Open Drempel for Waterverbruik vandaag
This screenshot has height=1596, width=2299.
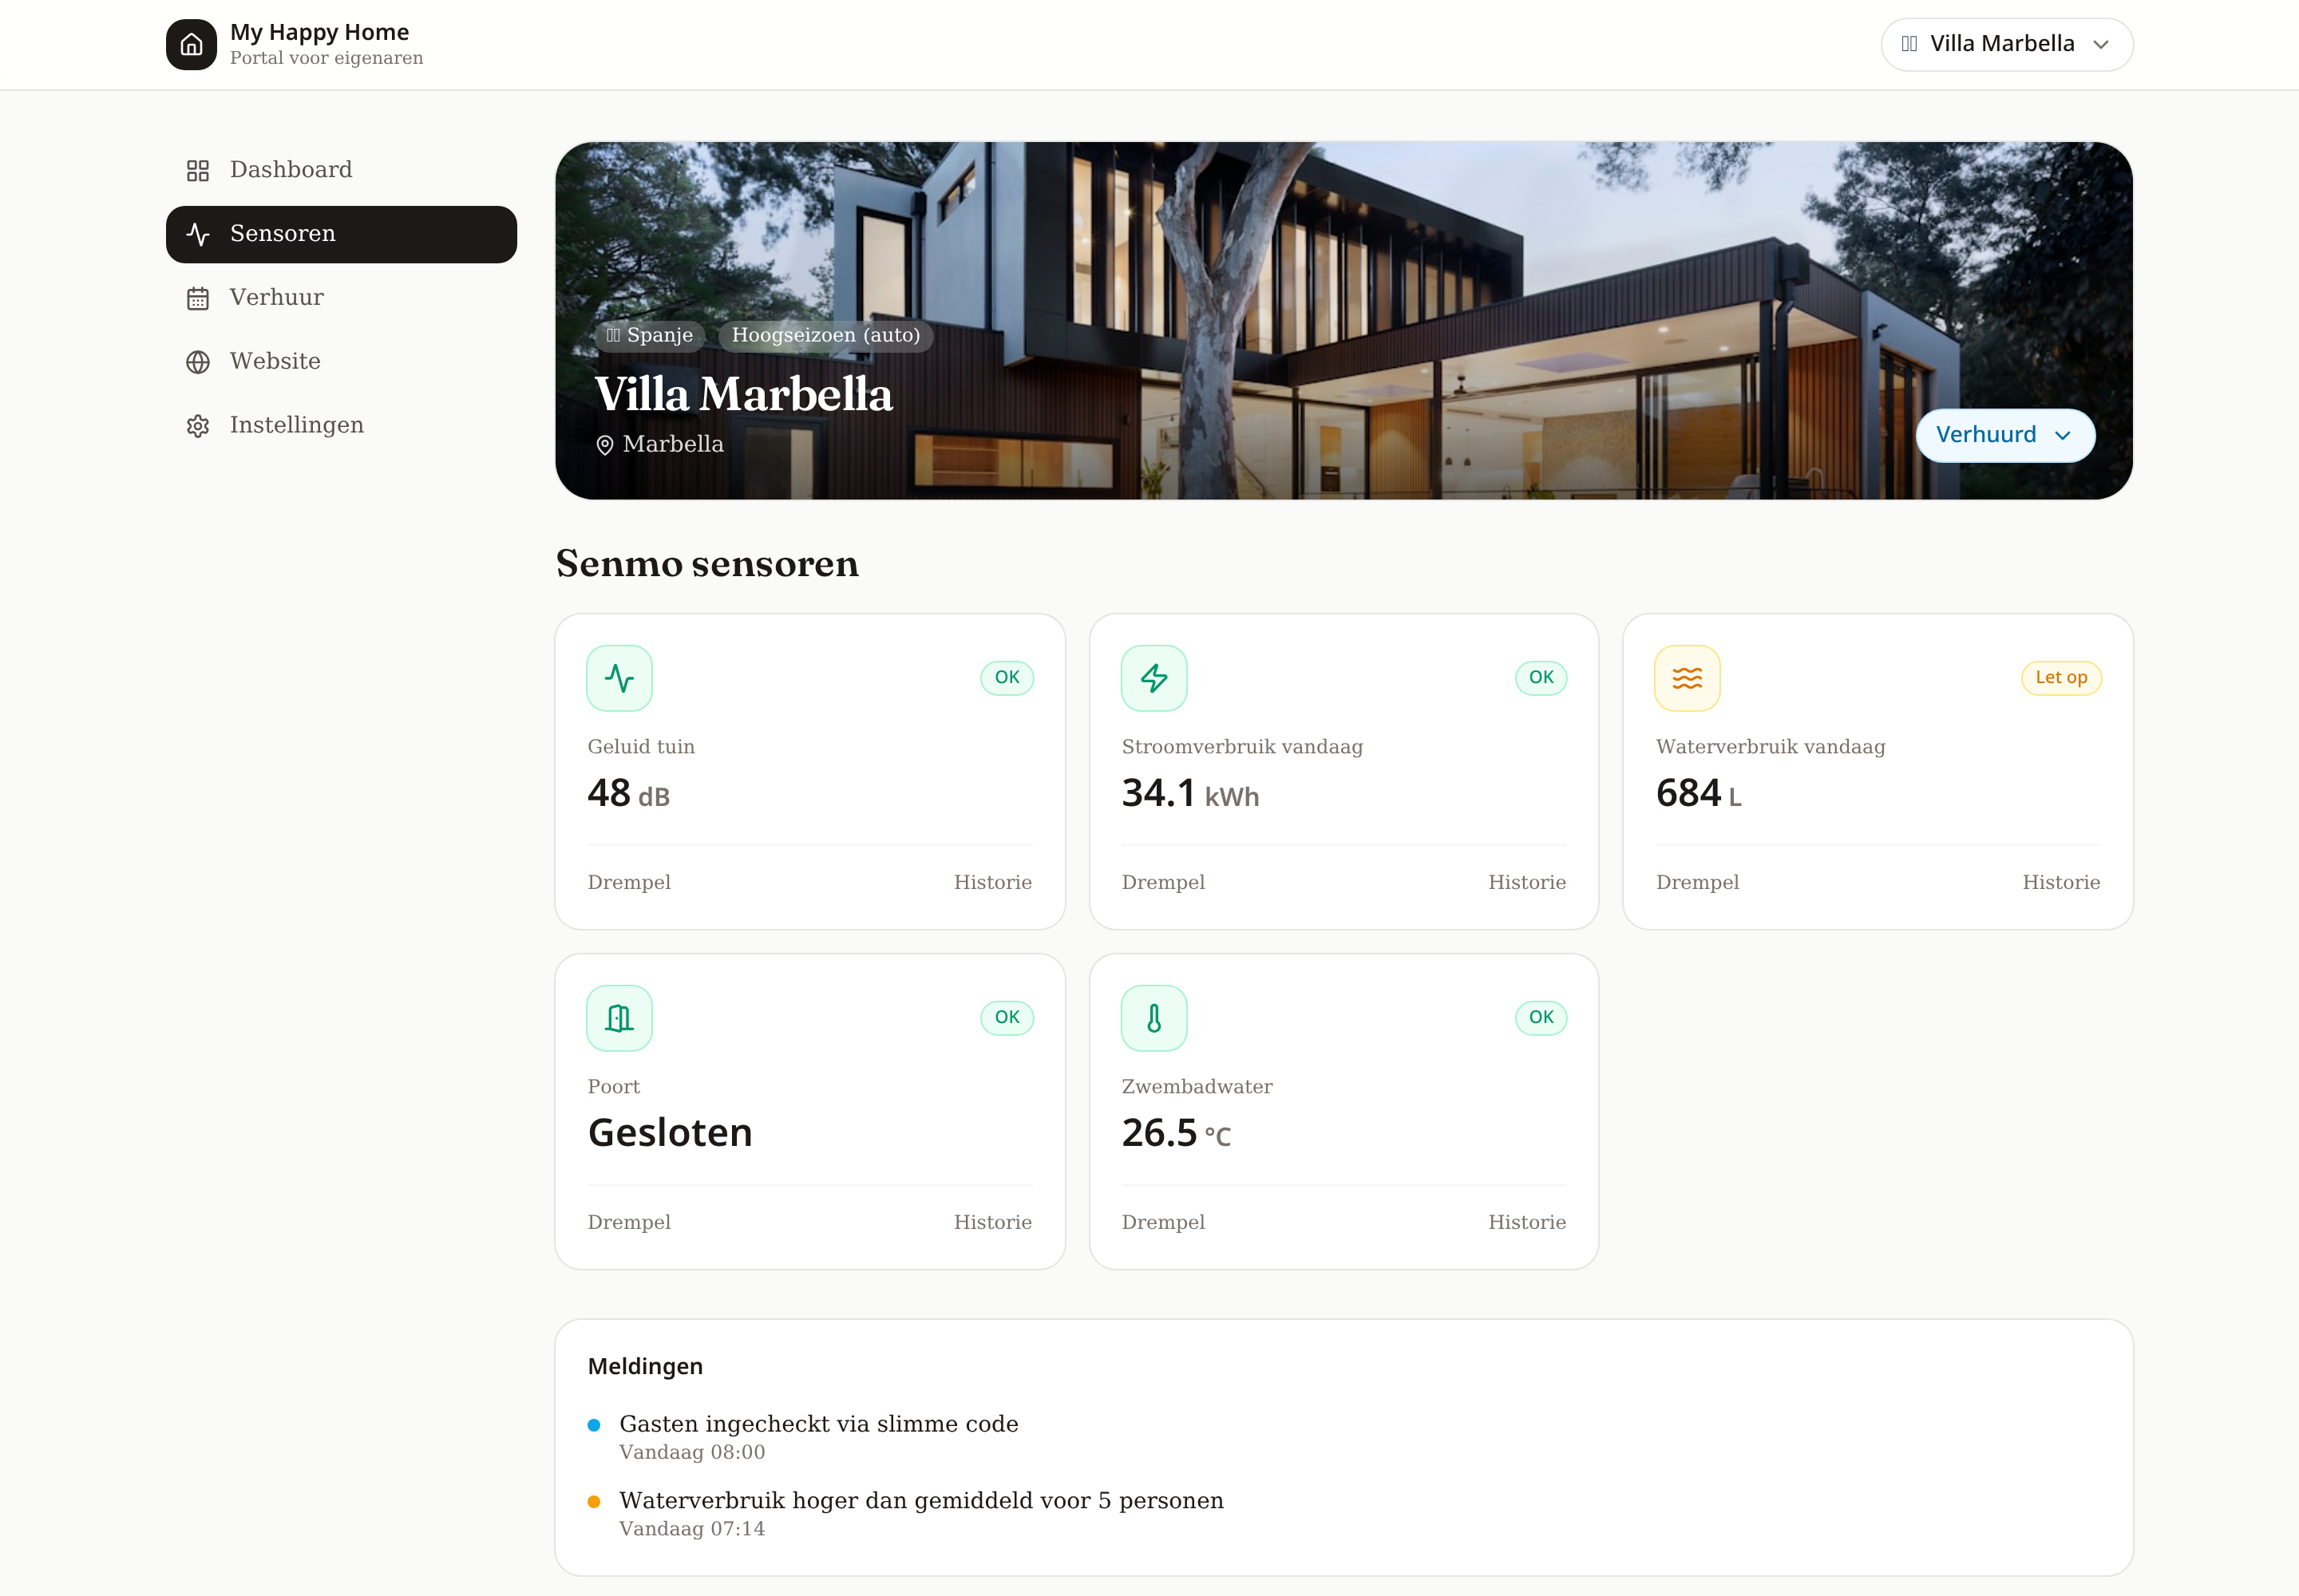[x=1697, y=882]
